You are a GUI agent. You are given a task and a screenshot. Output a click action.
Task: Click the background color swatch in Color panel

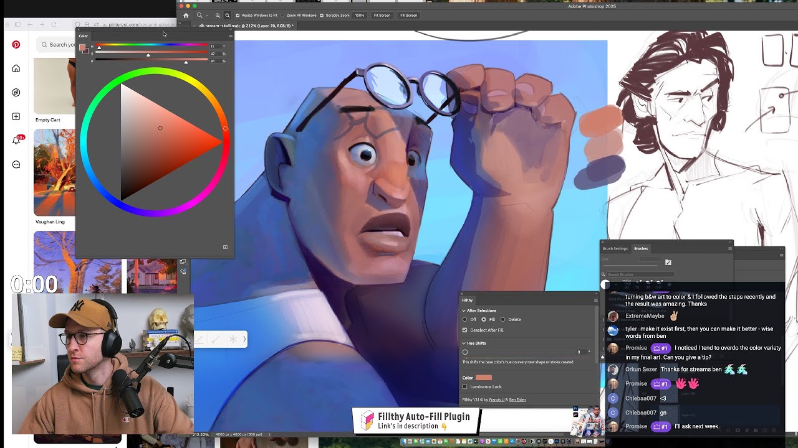[85, 52]
